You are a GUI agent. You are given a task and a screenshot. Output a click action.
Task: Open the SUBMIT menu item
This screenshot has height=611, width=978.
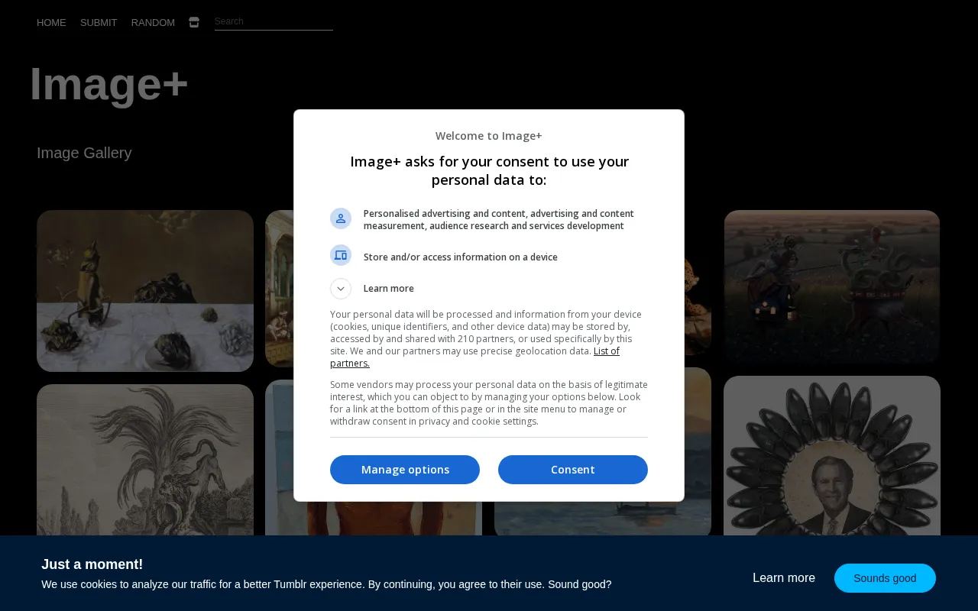click(99, 23)
